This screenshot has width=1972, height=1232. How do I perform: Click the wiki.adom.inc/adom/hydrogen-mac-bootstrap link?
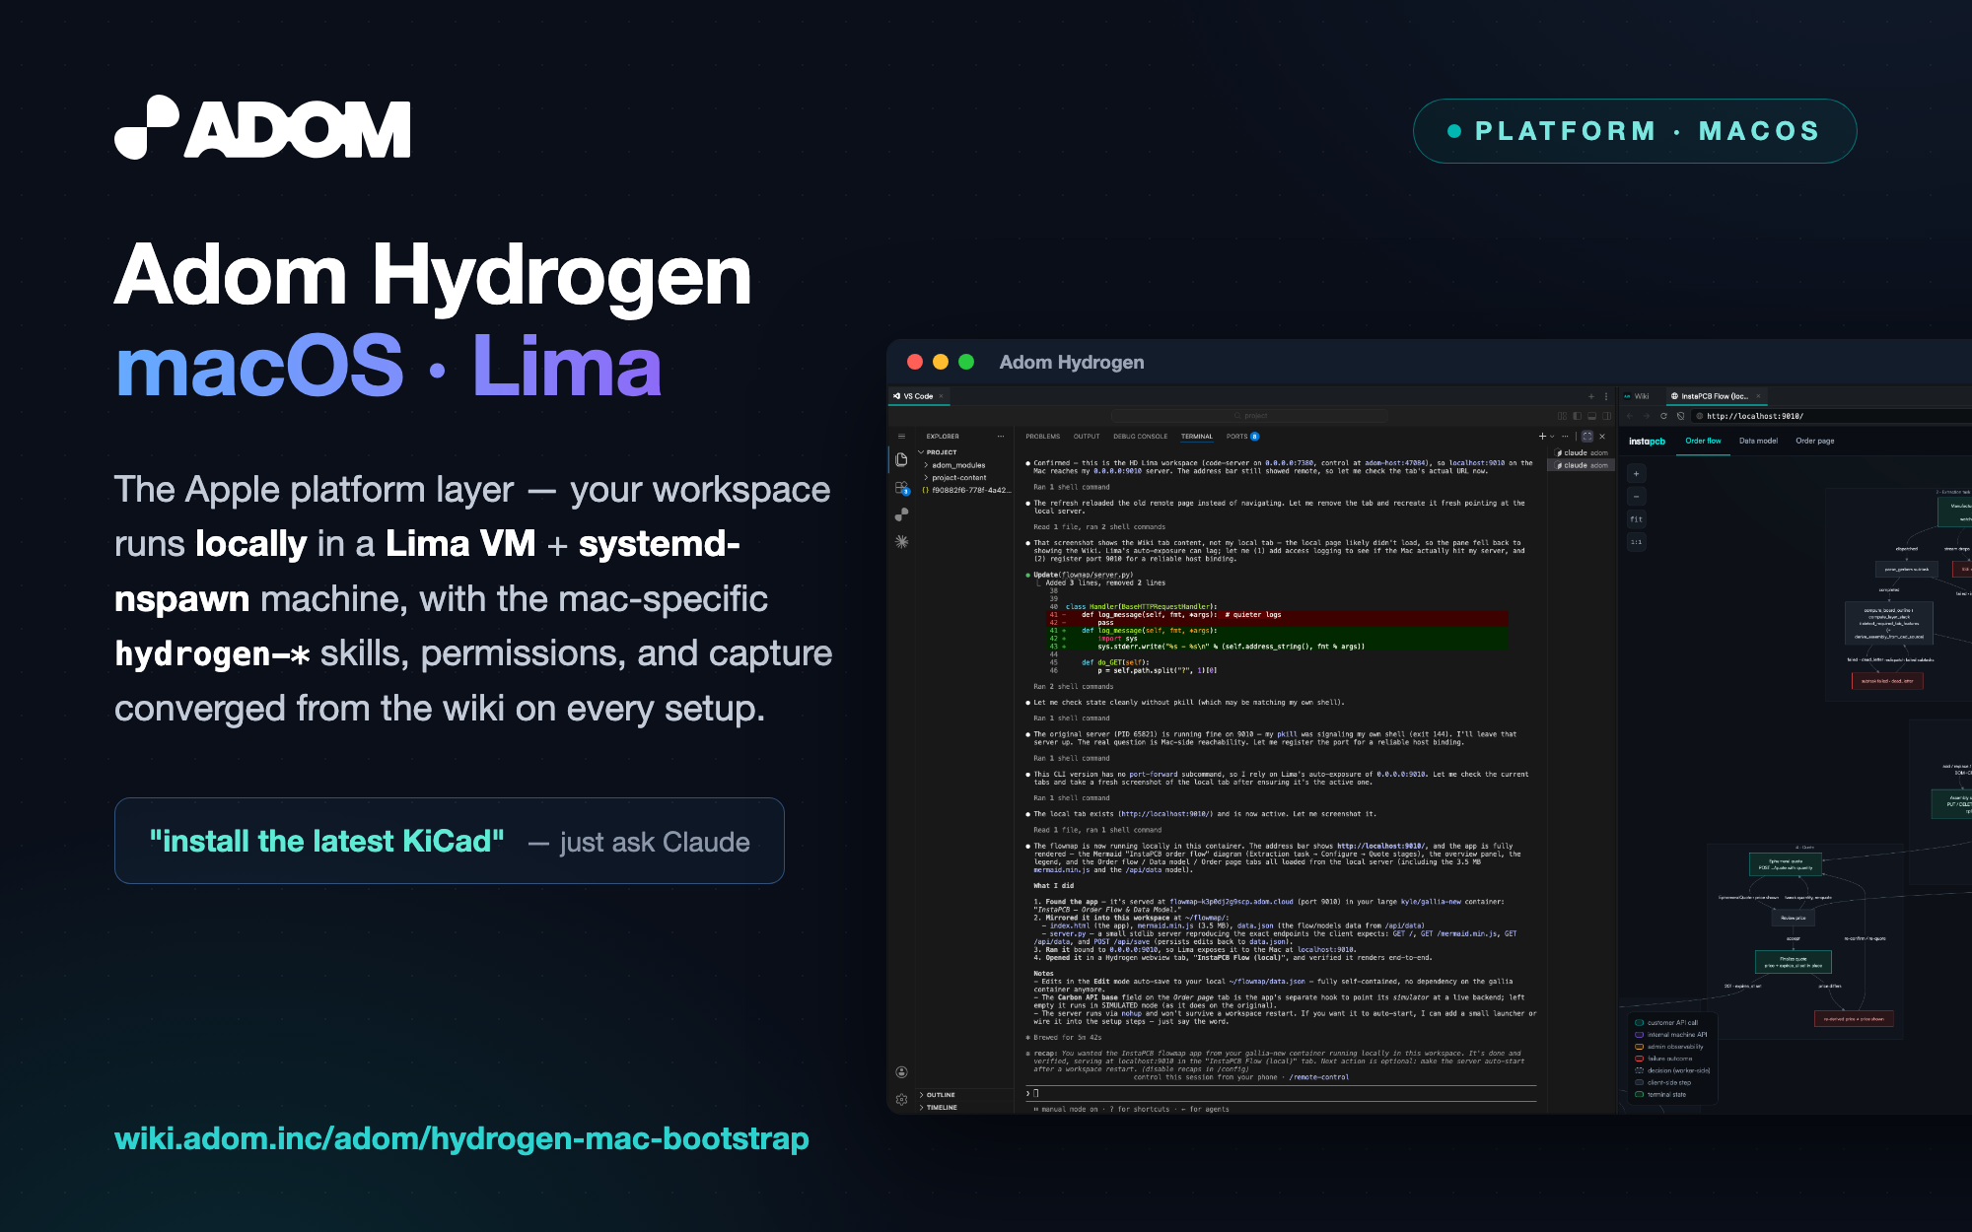(461, 1138)
